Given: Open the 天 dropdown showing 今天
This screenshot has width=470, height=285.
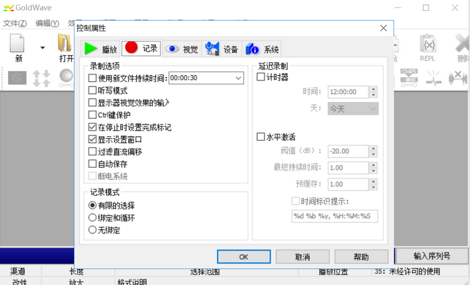Looking at the screenshot, I should pos(353,109).
